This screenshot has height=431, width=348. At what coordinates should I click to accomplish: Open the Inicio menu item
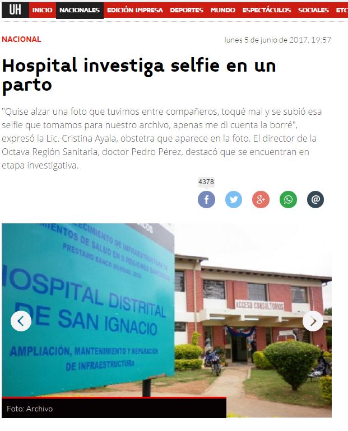42,10
